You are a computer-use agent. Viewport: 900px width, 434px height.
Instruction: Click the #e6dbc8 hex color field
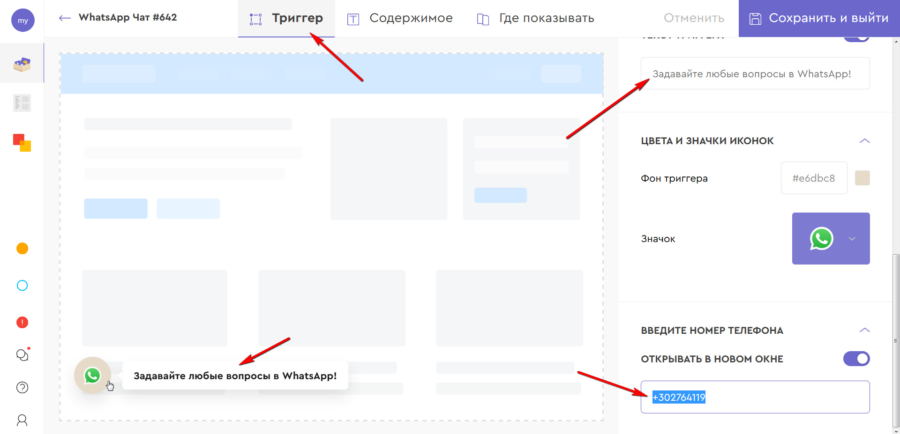pos(814,178)
